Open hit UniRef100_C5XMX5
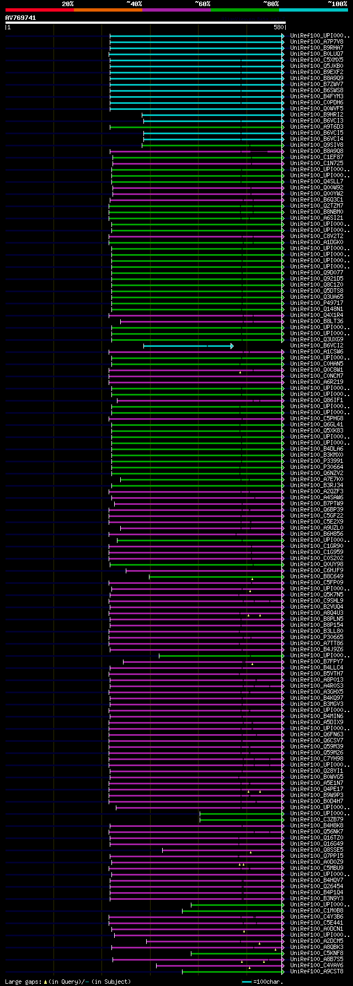The width and height of the screenshot is (353, 986). pyautogui.click(x=317, y=60)
